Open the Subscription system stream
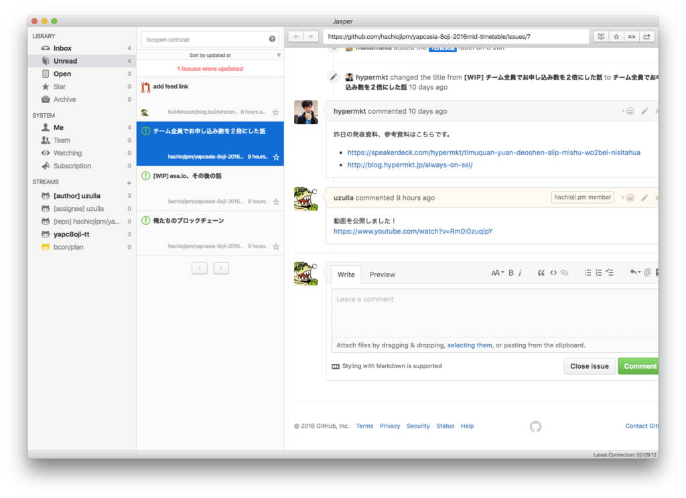 click(x=82, y=166)
